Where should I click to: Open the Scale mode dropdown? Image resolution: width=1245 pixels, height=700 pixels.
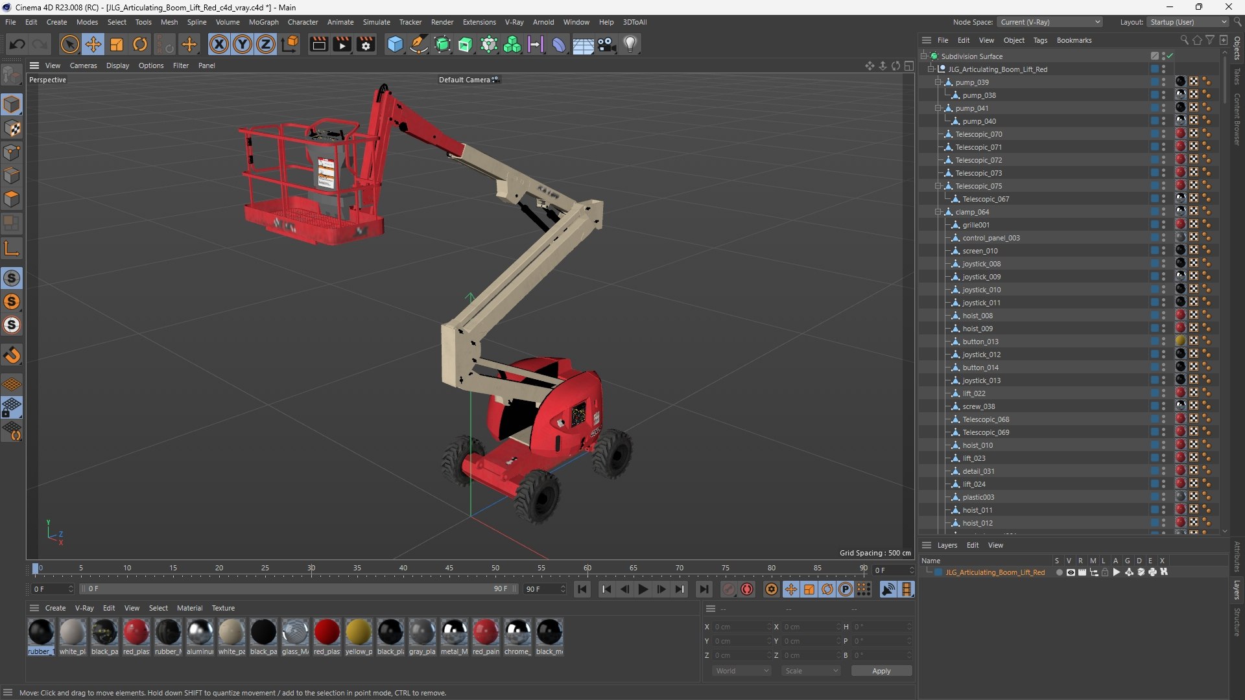[811, 671]
